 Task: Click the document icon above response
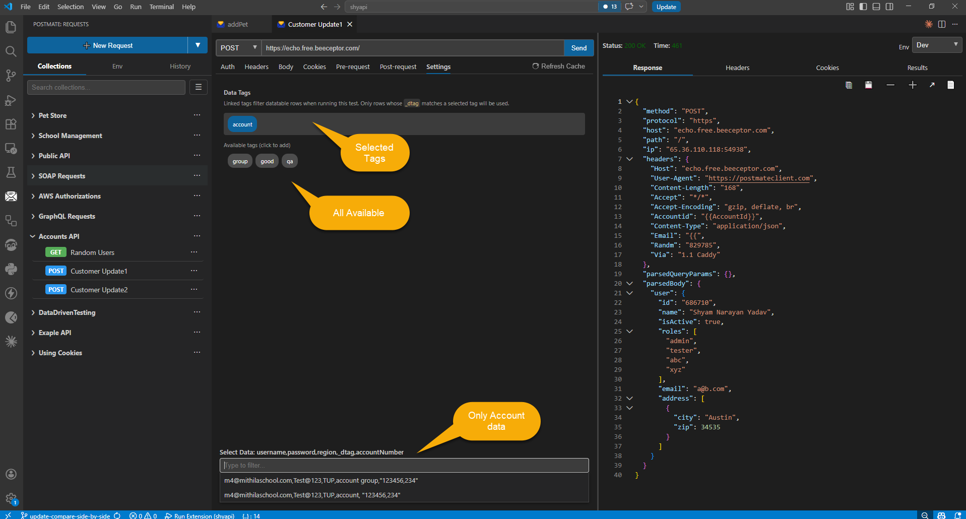(950, 85)
